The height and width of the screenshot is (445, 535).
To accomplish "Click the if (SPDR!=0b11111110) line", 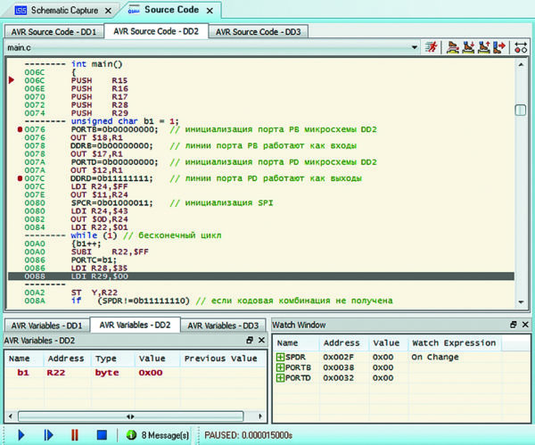I will 232,301.
